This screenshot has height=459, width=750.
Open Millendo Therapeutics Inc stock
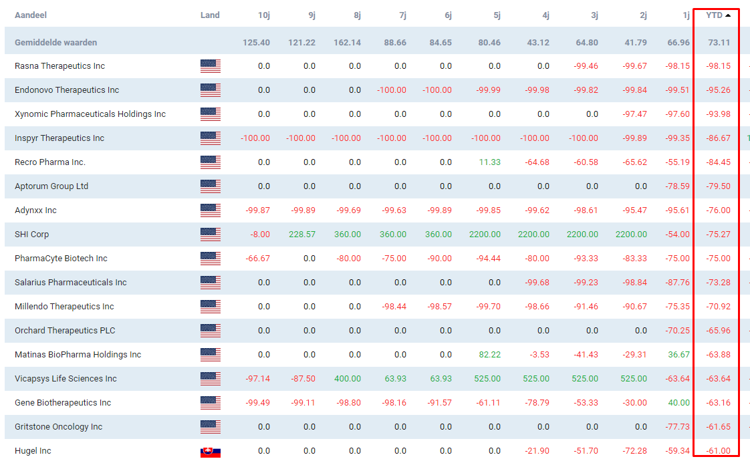tap(65, 307)
